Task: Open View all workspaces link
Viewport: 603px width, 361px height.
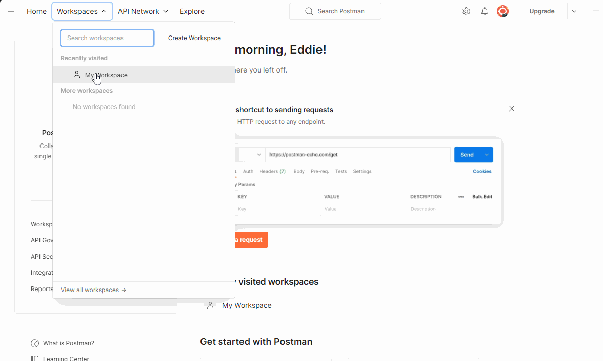Action: point(94,290)
